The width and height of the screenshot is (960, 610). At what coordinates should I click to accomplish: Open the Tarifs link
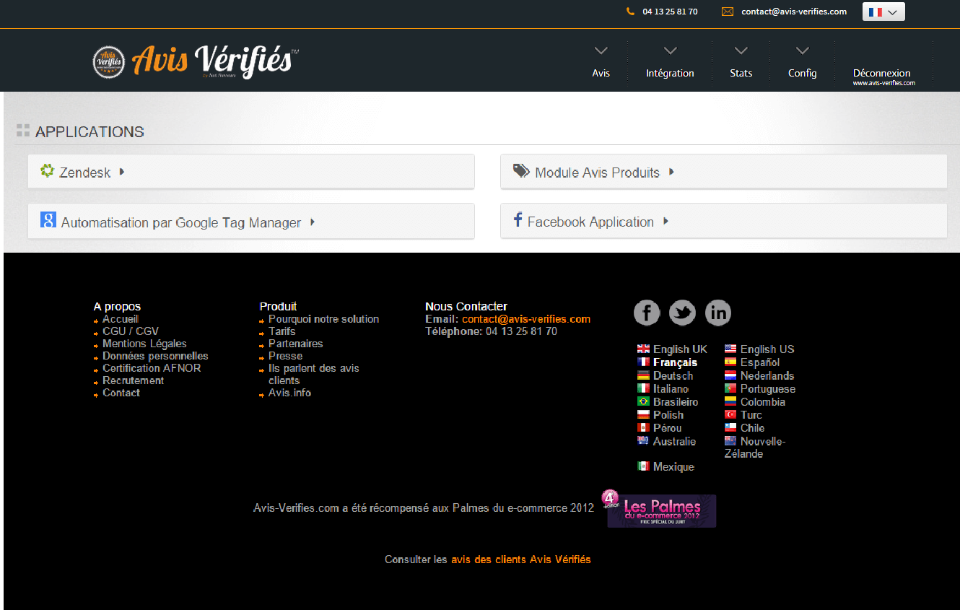click(282, 331)
